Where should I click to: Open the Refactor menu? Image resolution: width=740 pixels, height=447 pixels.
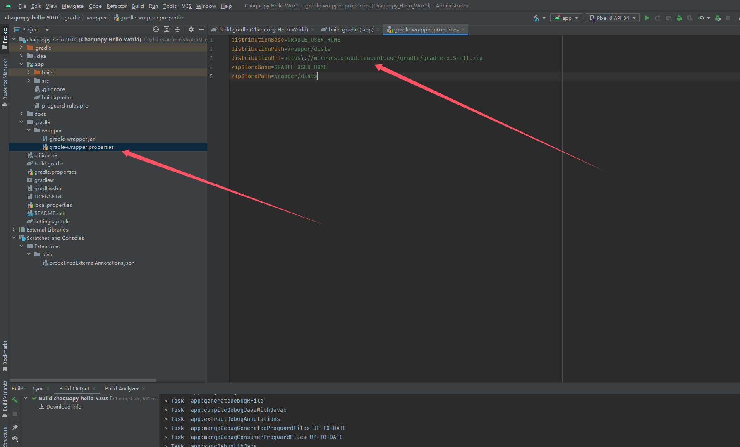coord(116,6)
